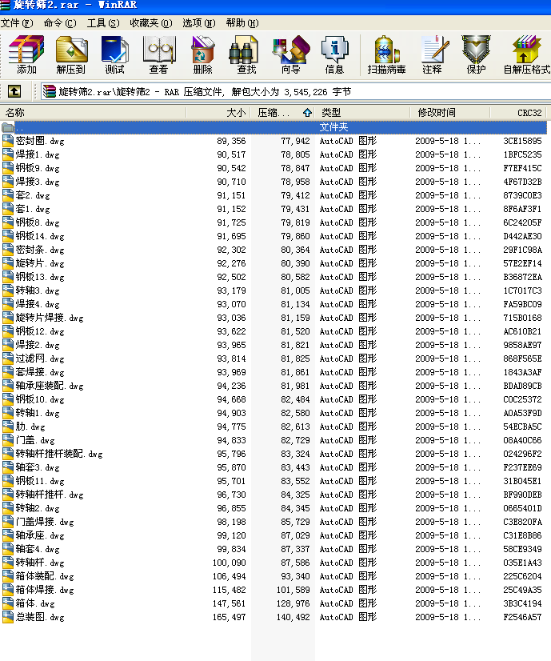
Task: Click file icon of 肋.dwg
Action: (x=7, y=427)
